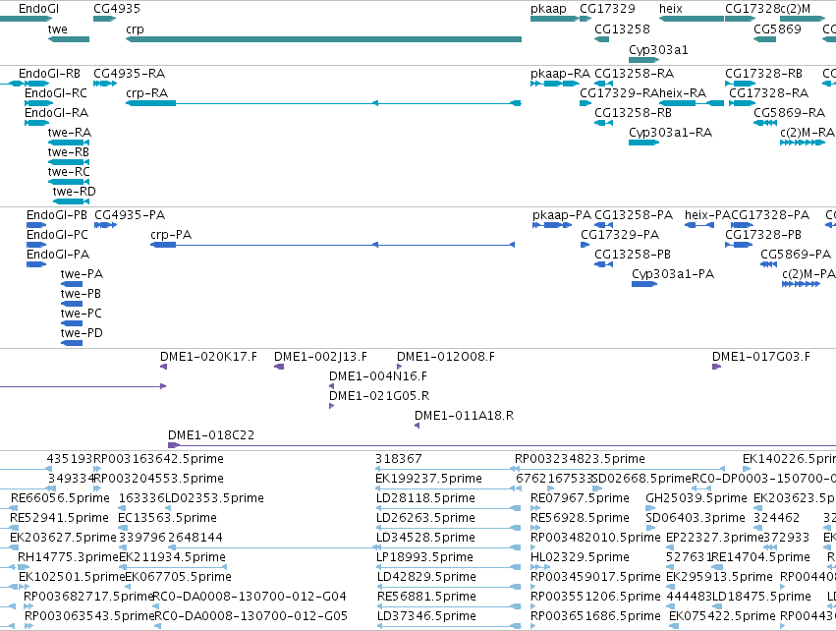Click the DME1-020K17.F feature label
Image resolution: width=836 pixels, height=631 pixels.
coord(208,358)
